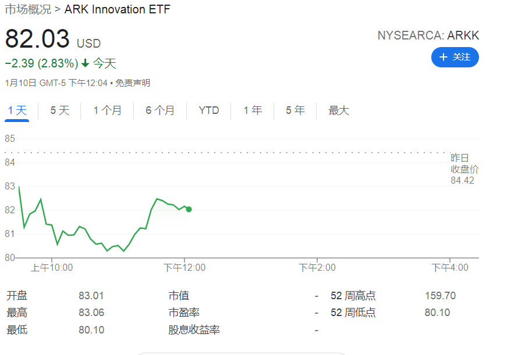511x355 pixels.
Task: Open the 市场概况 breadcrumb link
Action: 28,10
